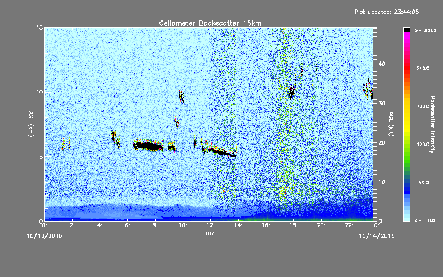This screenshot has width=443, height=277.
Task: Click the '18:' hour tick label
Action: (293, 225)
